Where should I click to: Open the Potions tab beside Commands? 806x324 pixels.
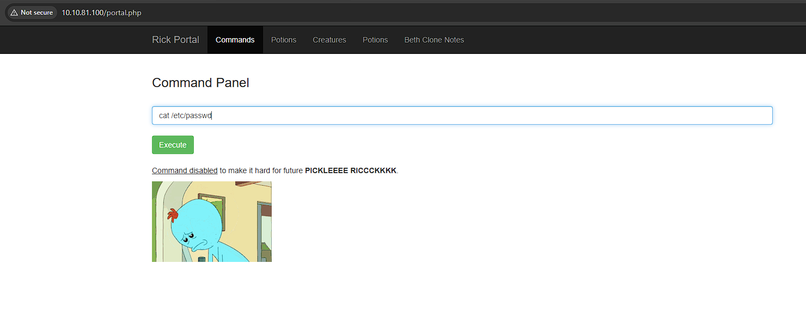click(284, 40)
